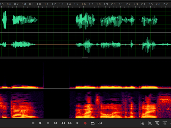Click the Rewind icon

point(63,123)
